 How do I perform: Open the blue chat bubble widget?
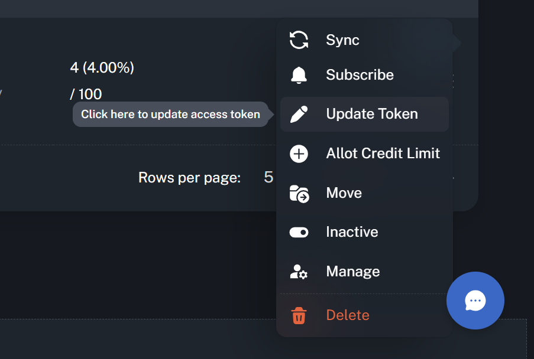475,301
